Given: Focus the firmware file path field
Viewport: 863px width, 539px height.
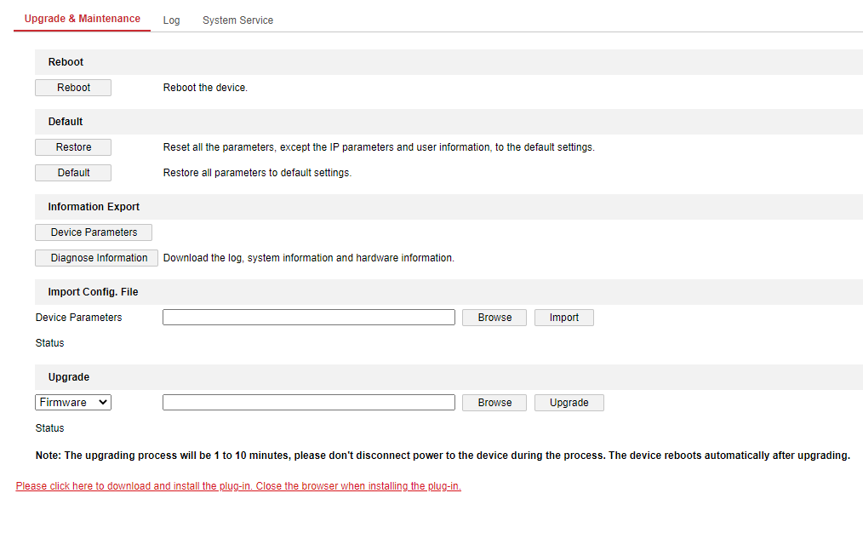Looking at the screenshot, I should [x=308, y=403].
